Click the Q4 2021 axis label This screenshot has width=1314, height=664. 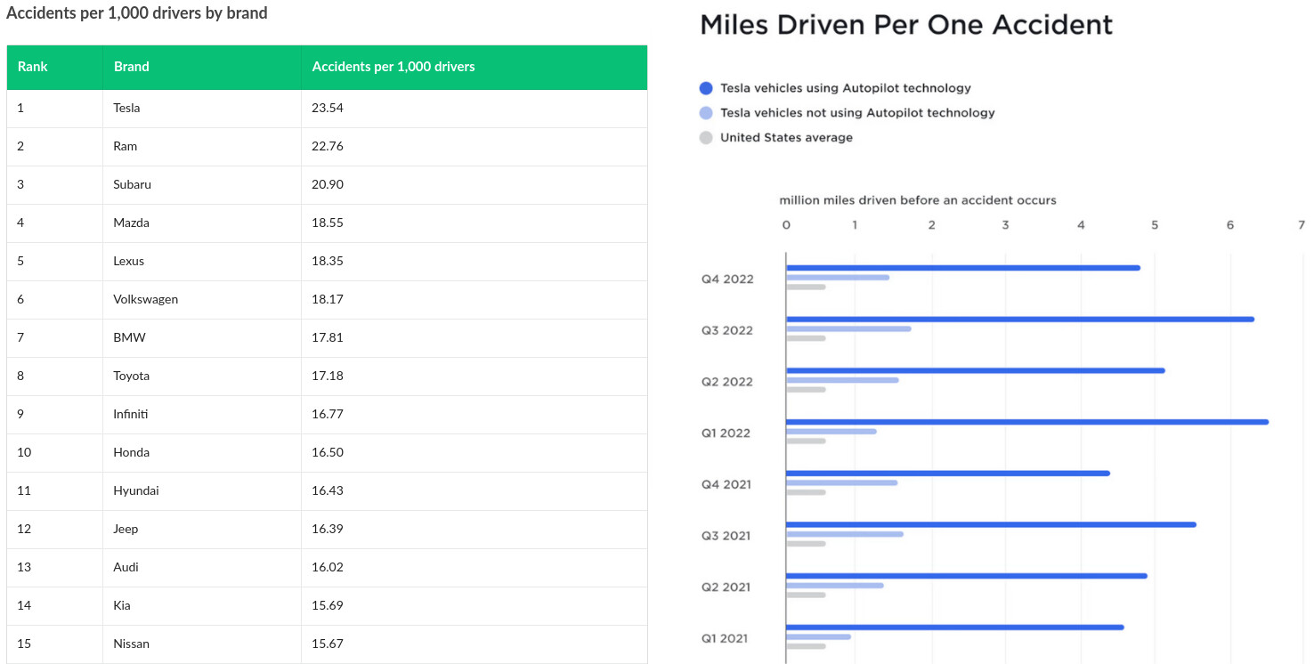726,484
